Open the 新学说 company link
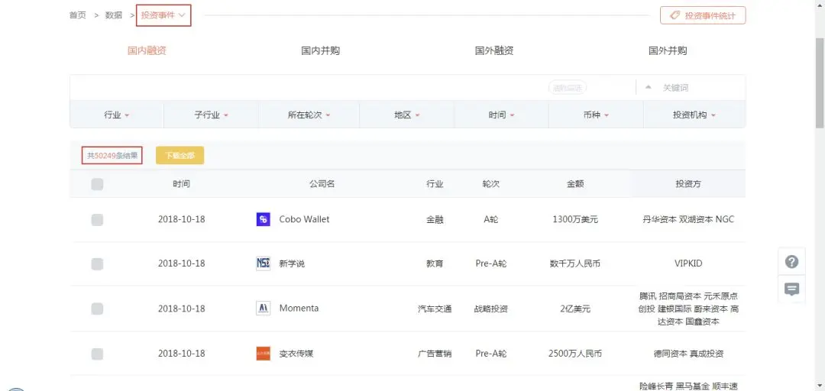The height and width of the screenshot is (391, 825). (x=292, y=263)
